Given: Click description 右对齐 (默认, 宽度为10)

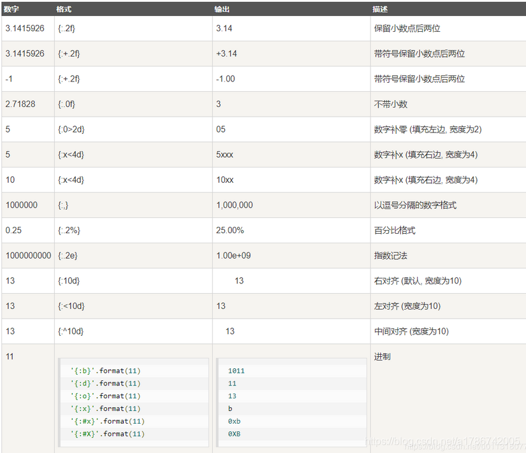Looking at the screenshot, I should coord(418,281).
